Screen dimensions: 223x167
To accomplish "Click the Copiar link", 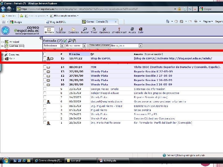I will coord(106,45).
